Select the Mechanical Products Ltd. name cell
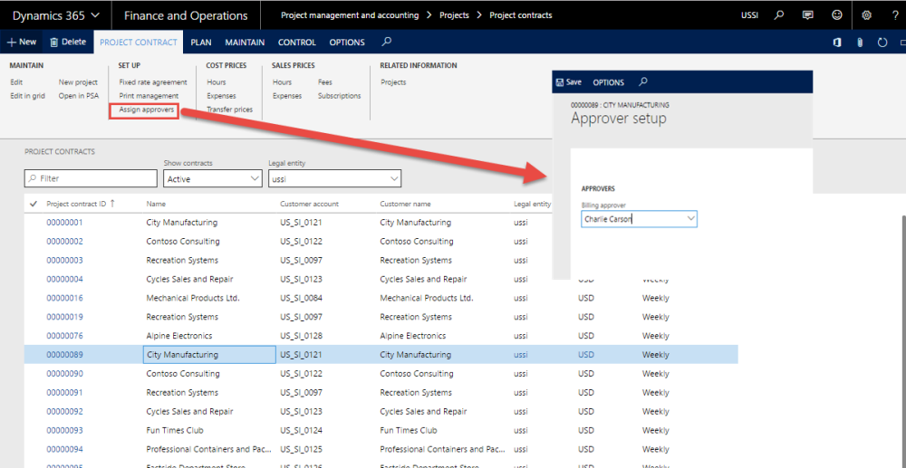The image size is (906, 468). 193,298
